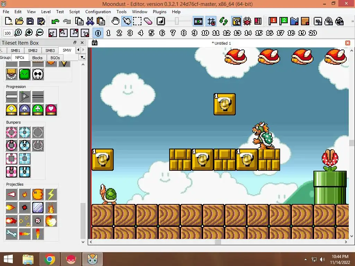Adjust the music volume slider
This screenshot has height=266, width=355.
[x=179, y=21]
